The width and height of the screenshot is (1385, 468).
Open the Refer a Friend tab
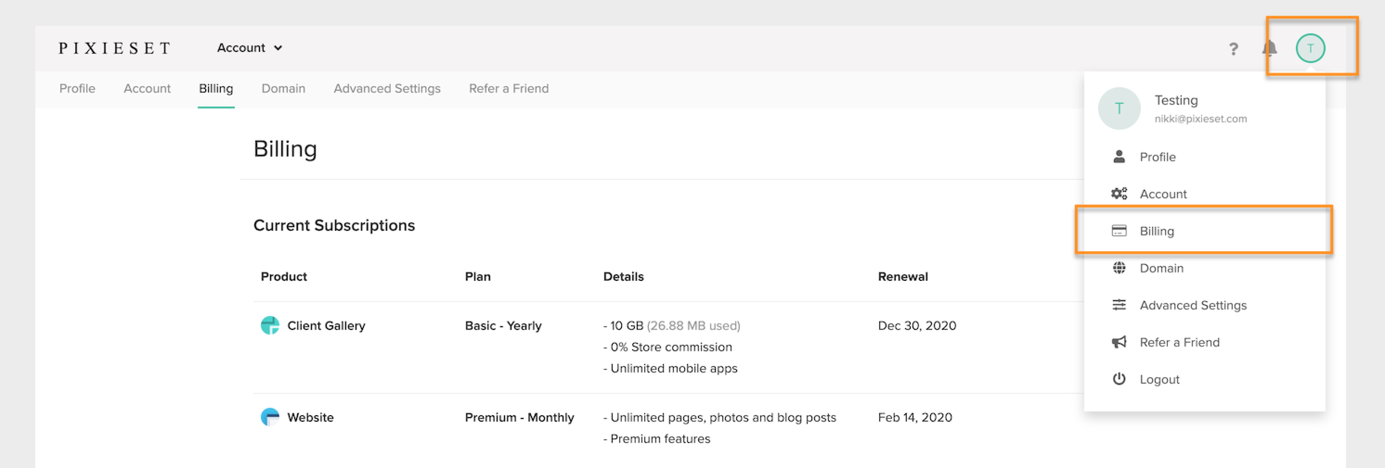click(x=509, y=89)
